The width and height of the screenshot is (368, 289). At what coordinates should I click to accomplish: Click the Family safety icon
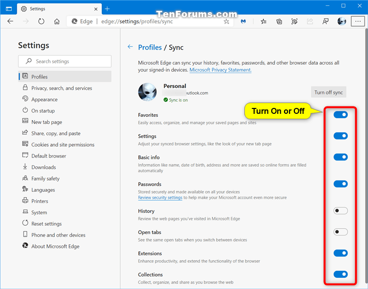[25, 178]
